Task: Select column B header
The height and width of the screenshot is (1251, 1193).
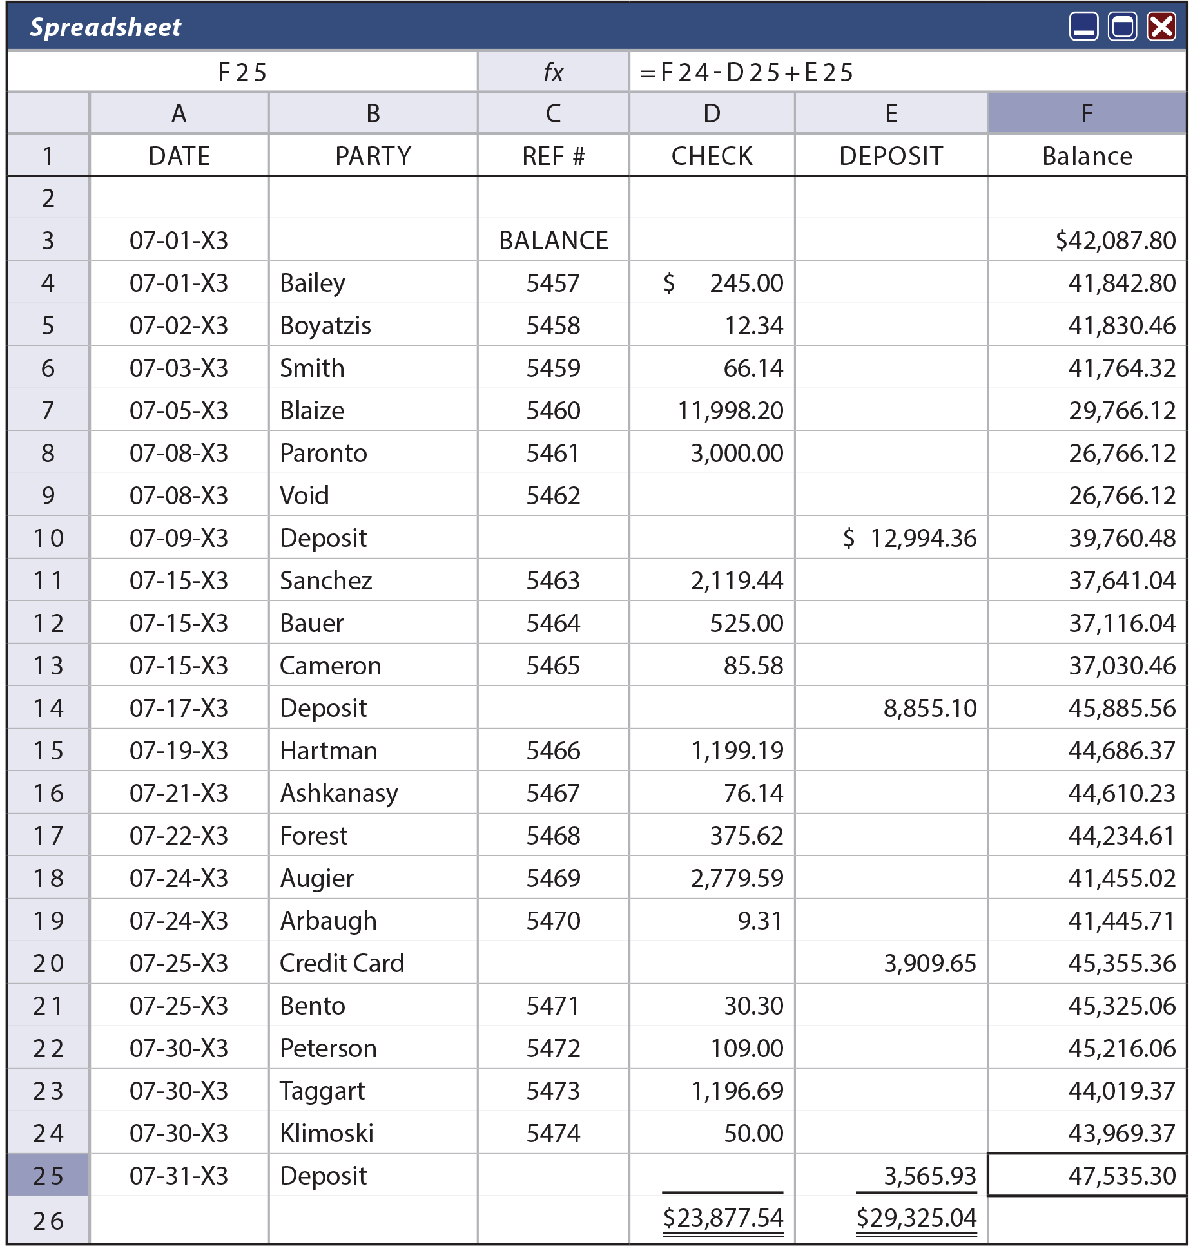Action: (x=373, y=113)
